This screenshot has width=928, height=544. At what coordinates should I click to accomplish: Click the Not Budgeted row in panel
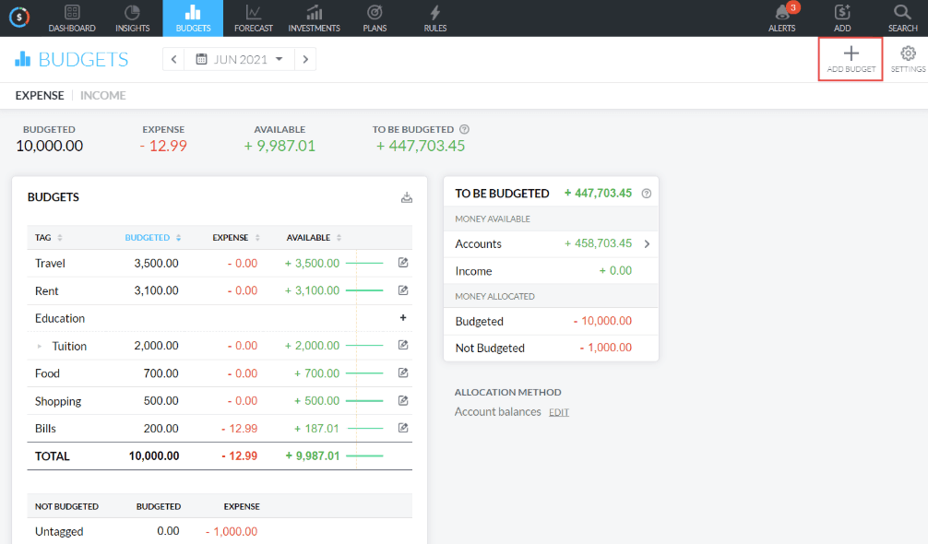click(x=551, y=348)
